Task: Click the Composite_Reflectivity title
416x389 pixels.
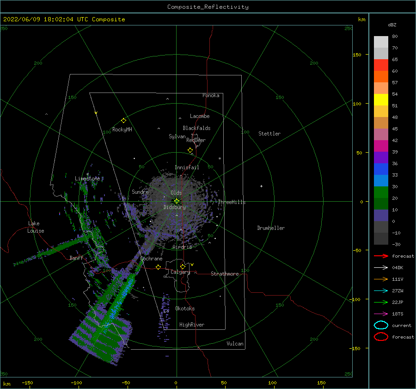Action: [x=208, y=7]
